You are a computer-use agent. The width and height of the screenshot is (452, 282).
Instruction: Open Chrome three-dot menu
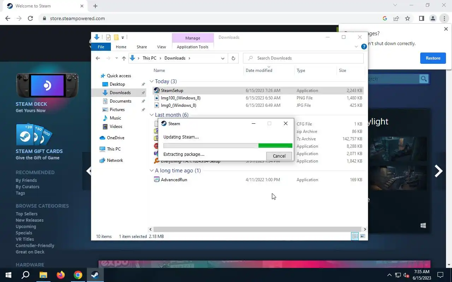444,18
